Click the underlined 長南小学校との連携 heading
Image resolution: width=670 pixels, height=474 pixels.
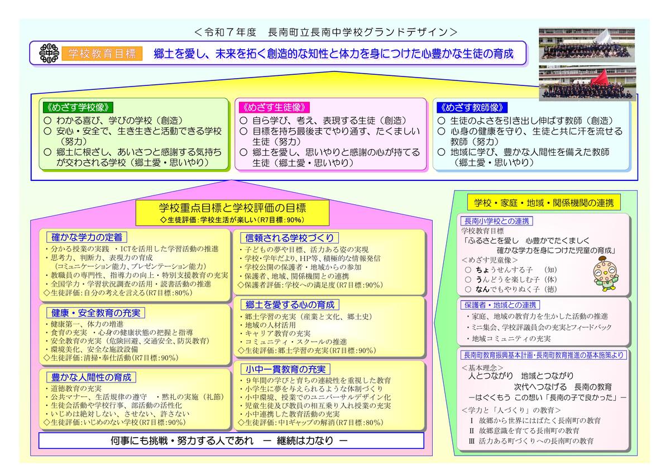coord(495,221)
